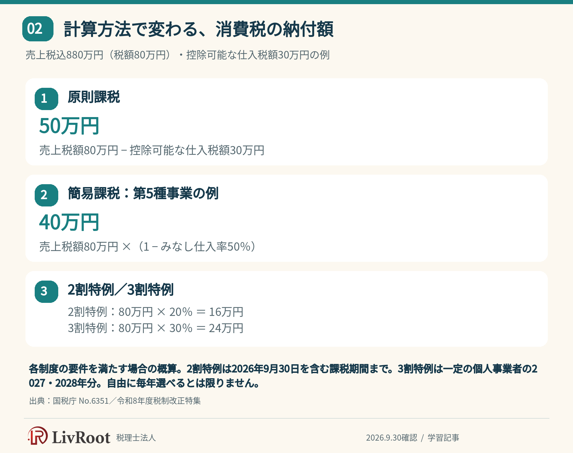This screenshot has height=453, width=573.
Task: Click the number 2 badge beside 簡易課税
Action: click(x=46, y=195)
